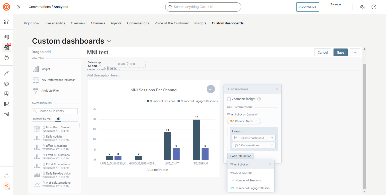
Task: Switch to the Voice of the Customer tab
Action: click(172, 23)
